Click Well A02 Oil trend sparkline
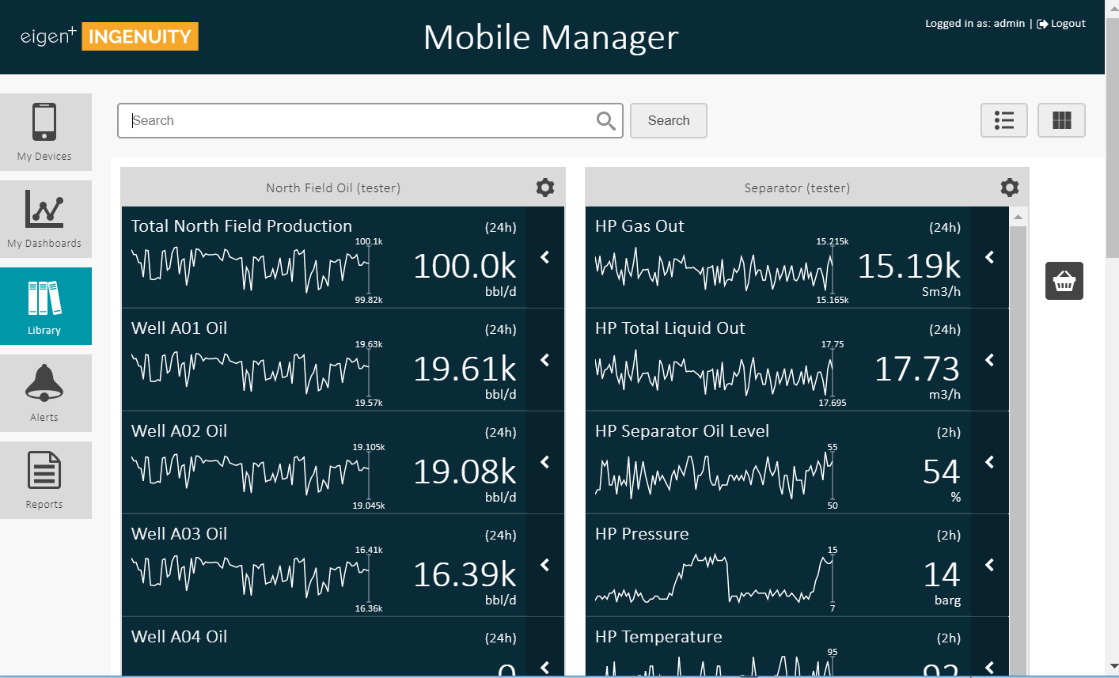 point(250,475)
